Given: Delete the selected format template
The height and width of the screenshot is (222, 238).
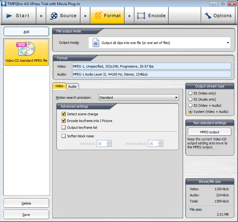Looking at the screenshot, I should coord(26,203).
